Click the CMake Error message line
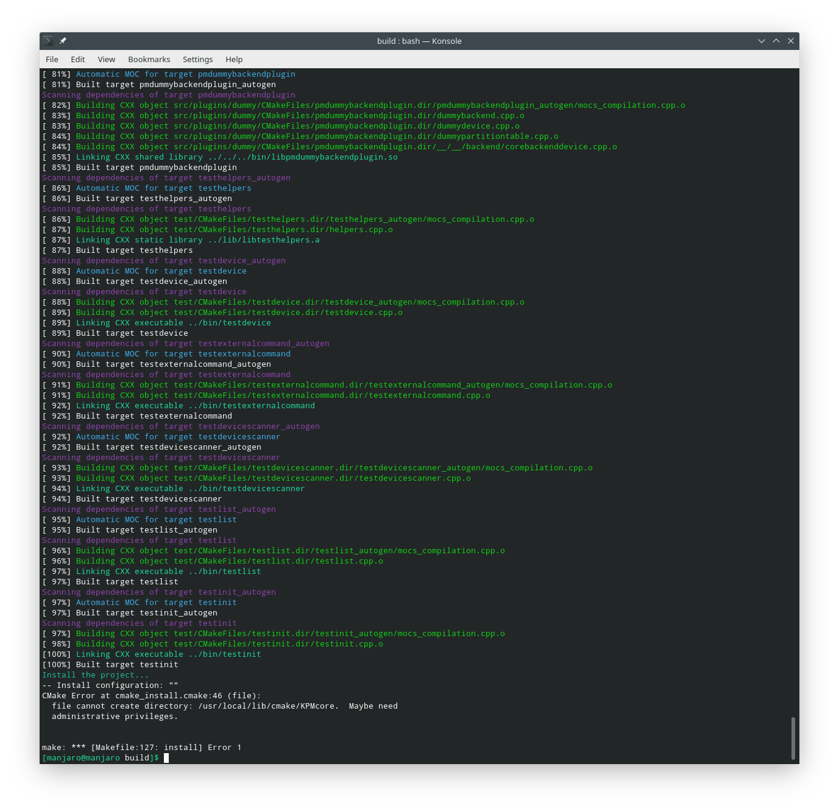The height and width of the screenshot is (811, 839). pyautogui.click(x=151, y=695)
